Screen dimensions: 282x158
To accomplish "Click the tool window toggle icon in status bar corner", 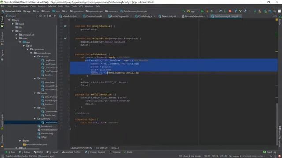I will [3, 156].
